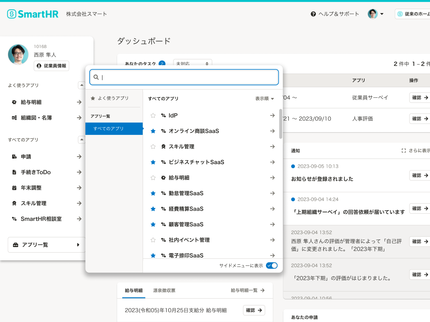Image resolution: width=430 pixels, height=322 pixels.
Task: Click 確認 for 10月25日支給分 給与明細
Action: 254,310
